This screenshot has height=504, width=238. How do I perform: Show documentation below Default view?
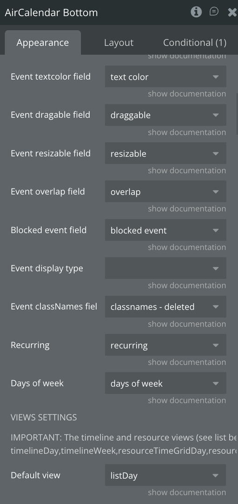pyautogui.click(x=187, y=492)
